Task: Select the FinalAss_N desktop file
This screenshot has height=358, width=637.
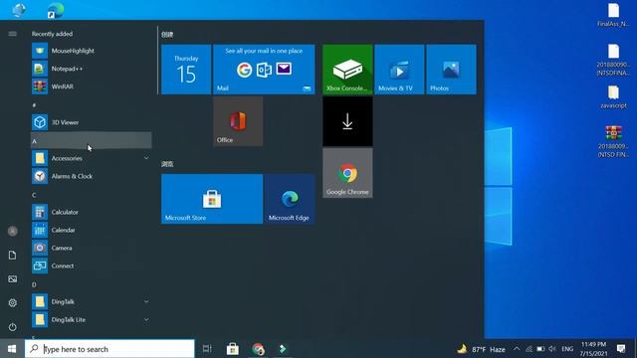Action: [613, 15]
